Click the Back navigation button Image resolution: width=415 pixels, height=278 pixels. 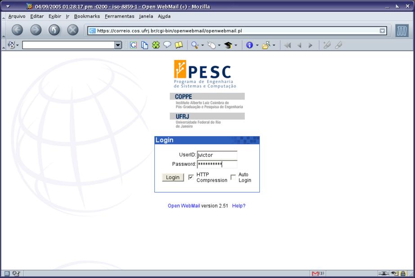17,30
